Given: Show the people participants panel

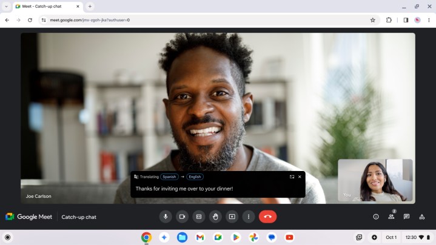Looking at the screenshot, I should coord(391,216).
